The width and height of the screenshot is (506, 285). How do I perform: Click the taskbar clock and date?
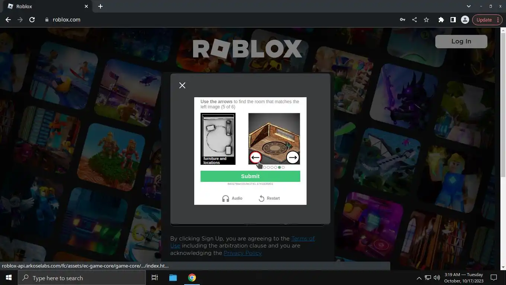[x=464, y=278]
